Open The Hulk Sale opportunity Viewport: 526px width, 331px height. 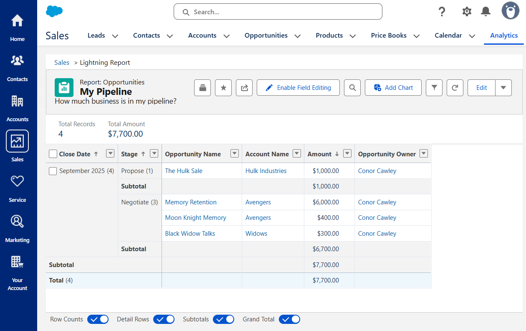pos(183,171)
